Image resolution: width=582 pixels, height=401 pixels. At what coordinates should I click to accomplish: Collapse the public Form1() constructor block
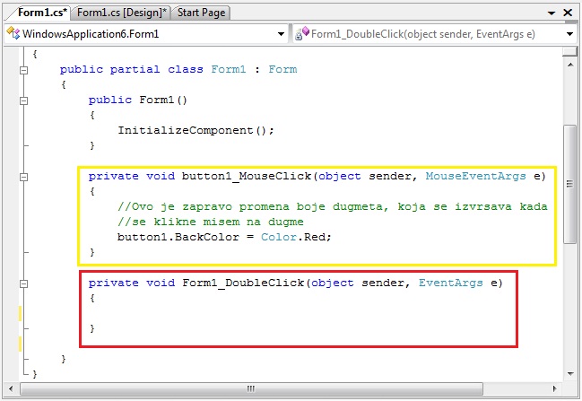[23, 100]
